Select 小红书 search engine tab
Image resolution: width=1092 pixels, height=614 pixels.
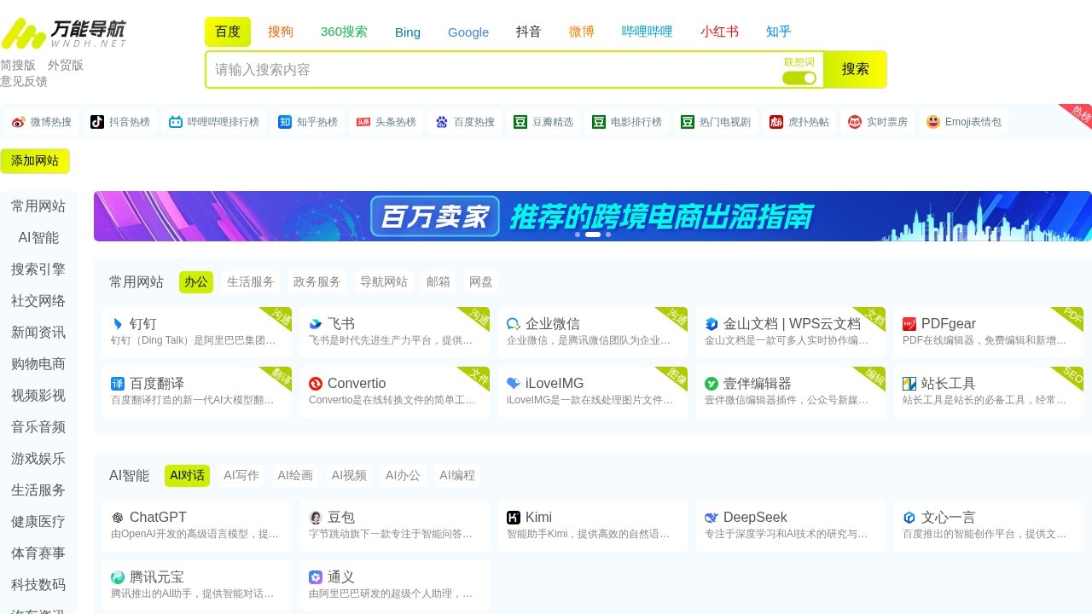[x=719, y=32]
